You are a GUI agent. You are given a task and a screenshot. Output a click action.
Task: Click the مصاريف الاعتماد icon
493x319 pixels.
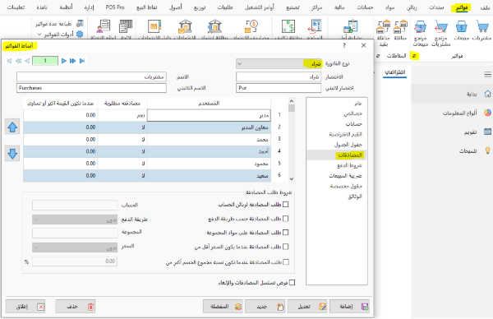click(251, 26)
